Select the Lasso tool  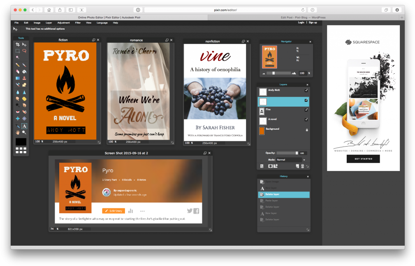click(24, 51)
